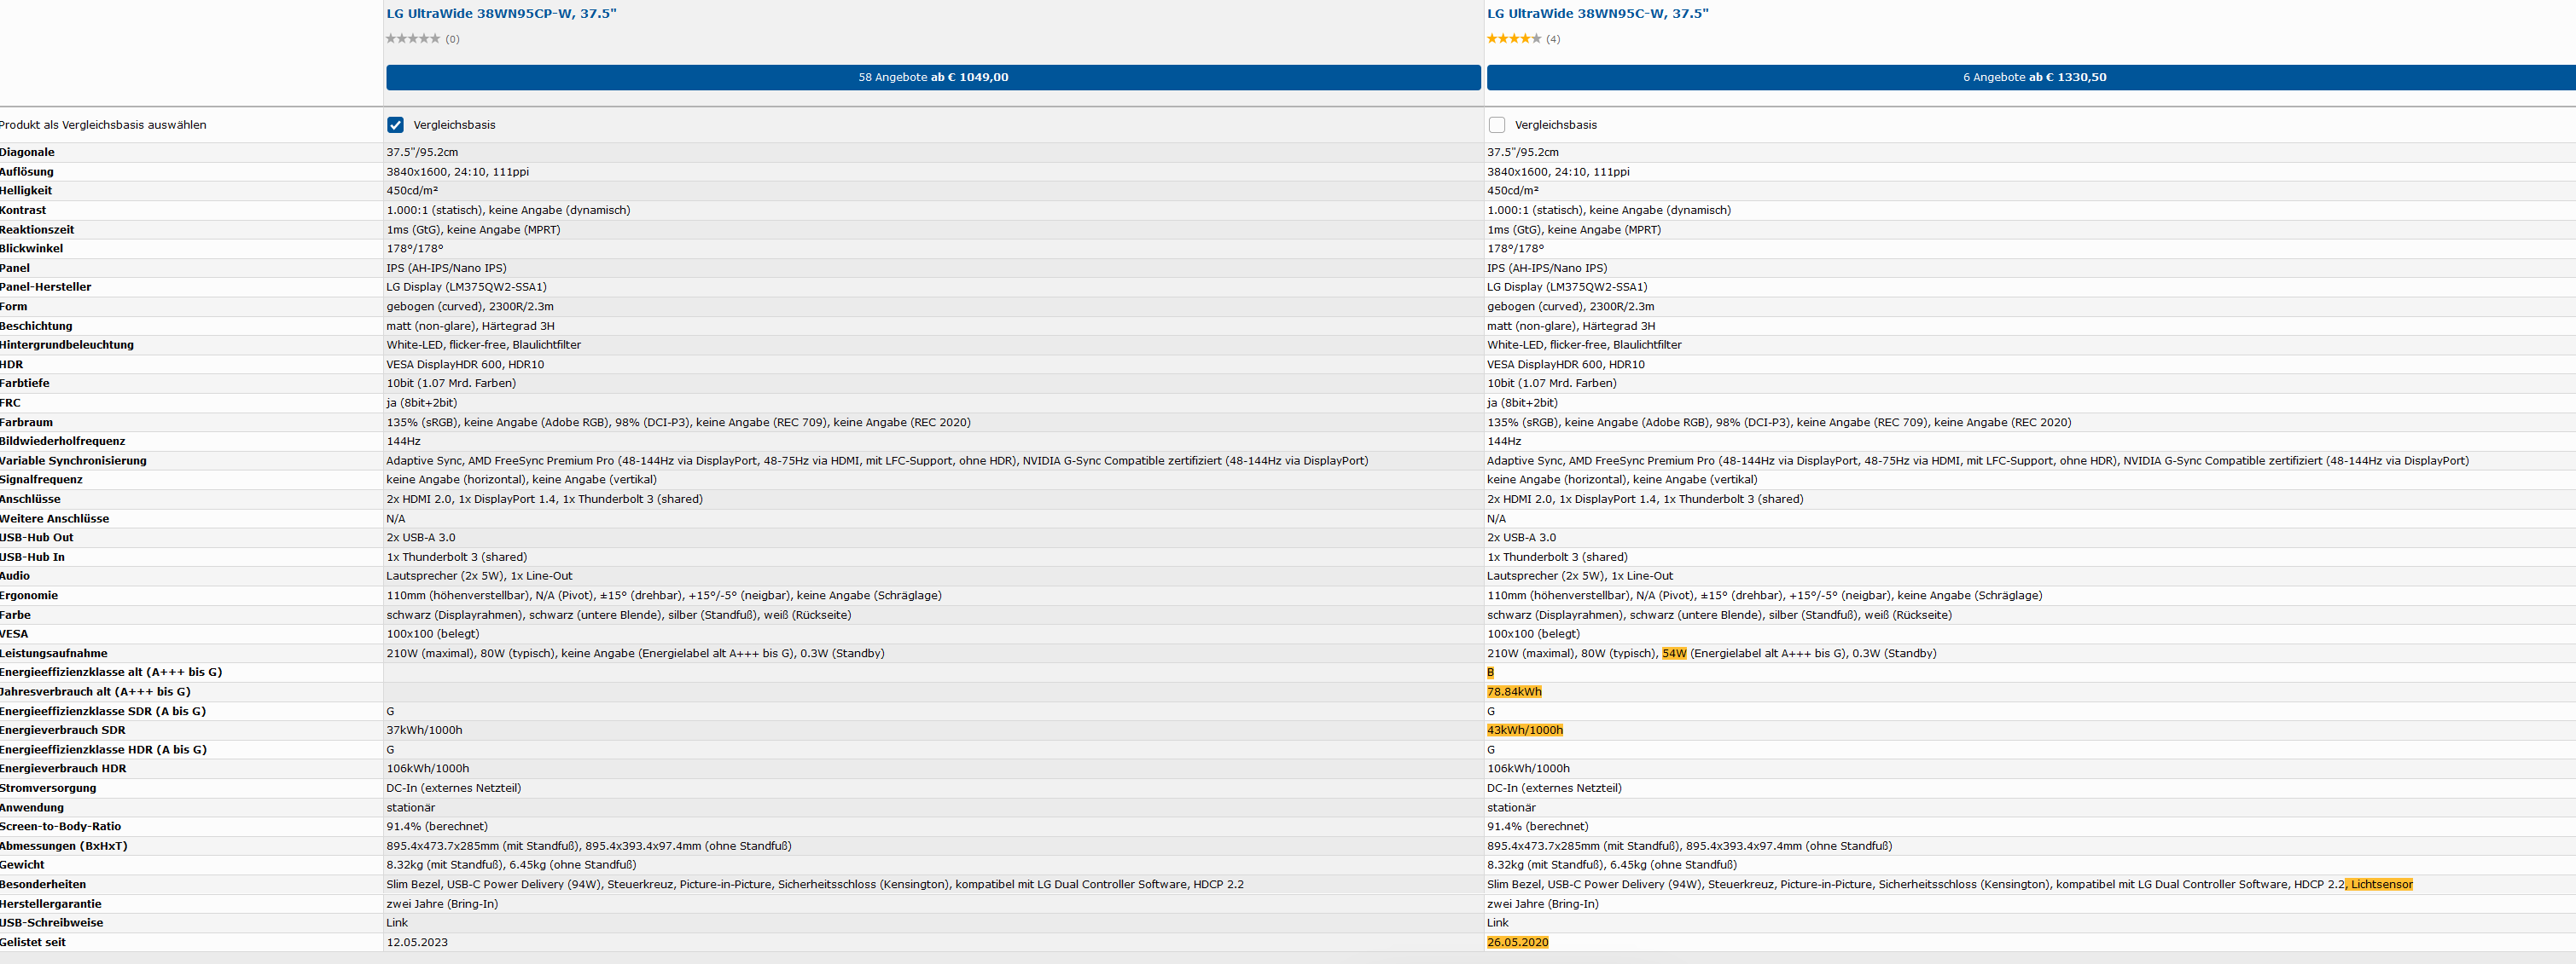Screen dimensions: 2576x964
Task: Click the Variable Synchronisierung row label
Action: [x=73, y=460]
